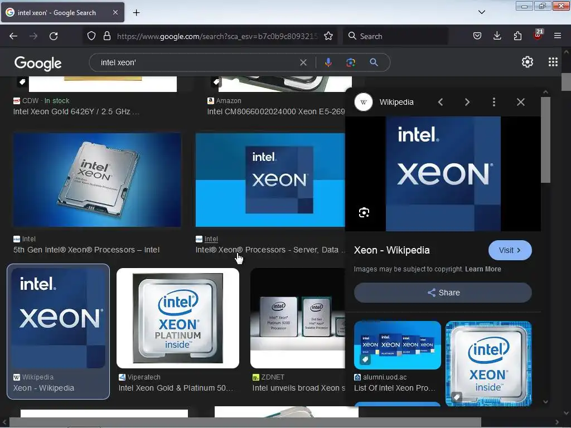
Task: Open the Google apps grid
Action: 553,62
